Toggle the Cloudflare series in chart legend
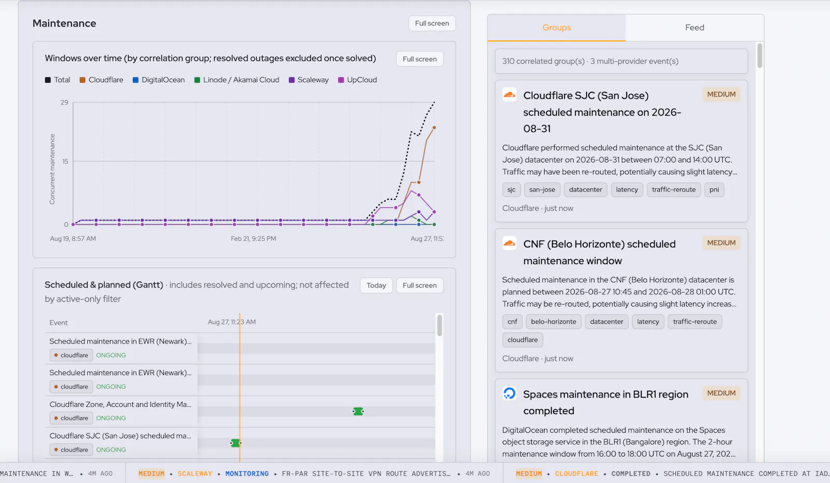The height and width of the screenshot is (483, 830). pos(101,80)
